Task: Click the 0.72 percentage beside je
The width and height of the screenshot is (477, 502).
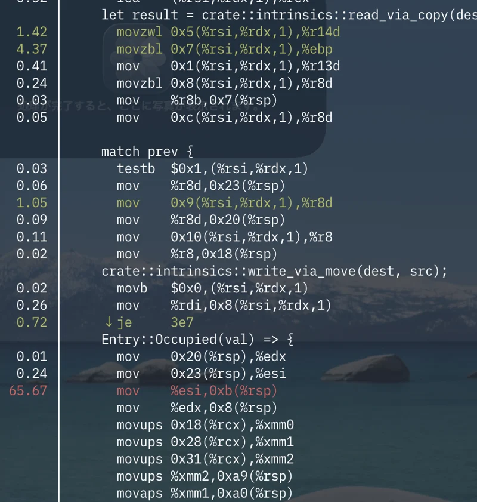Action: [x=32, y=322]
